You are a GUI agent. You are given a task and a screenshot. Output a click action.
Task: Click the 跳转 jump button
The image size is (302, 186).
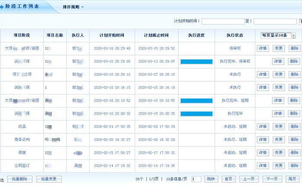(210, 179)
